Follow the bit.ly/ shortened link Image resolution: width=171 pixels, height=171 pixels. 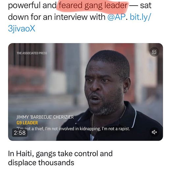tap(140, 17)
